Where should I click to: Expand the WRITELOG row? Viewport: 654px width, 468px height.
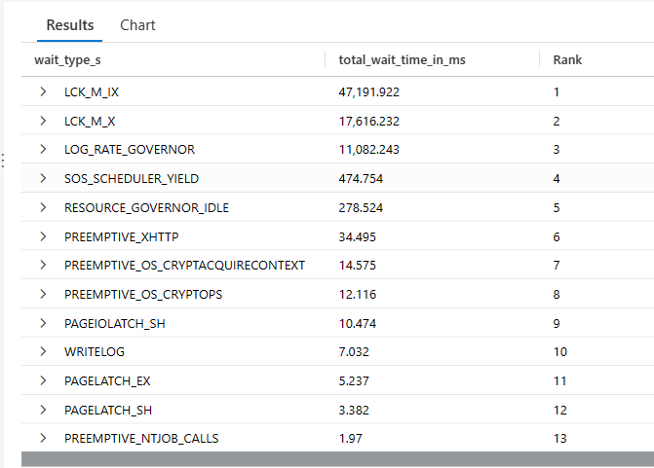click(43, 351)
